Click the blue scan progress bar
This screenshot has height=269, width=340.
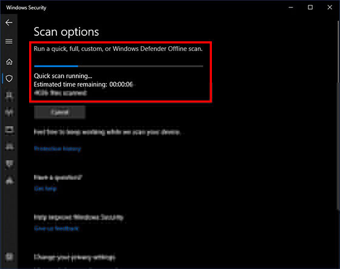pos(118,66)
